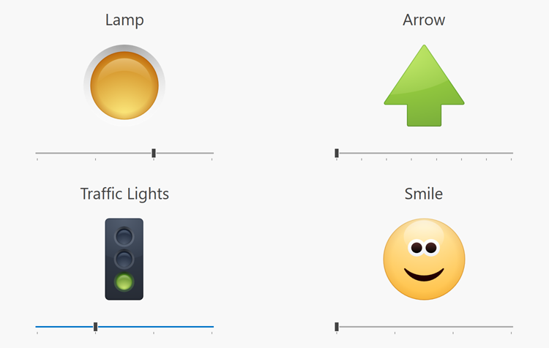Click the yellow Smile face icon
This screenshot has width=549, height=348.
(x=424, y=259)
